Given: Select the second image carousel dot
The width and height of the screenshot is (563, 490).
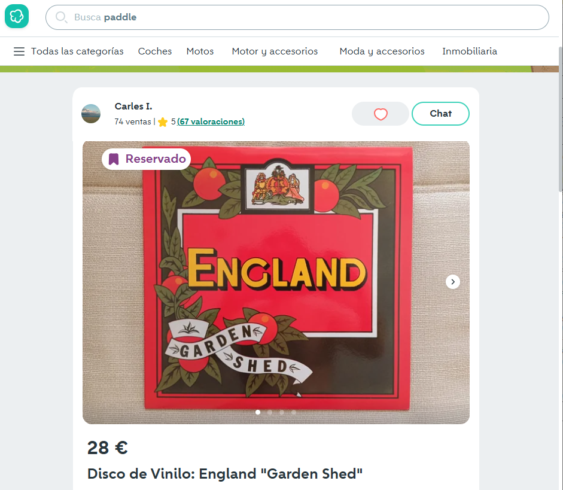Looking at the screenshot, I should click(270, 412).
